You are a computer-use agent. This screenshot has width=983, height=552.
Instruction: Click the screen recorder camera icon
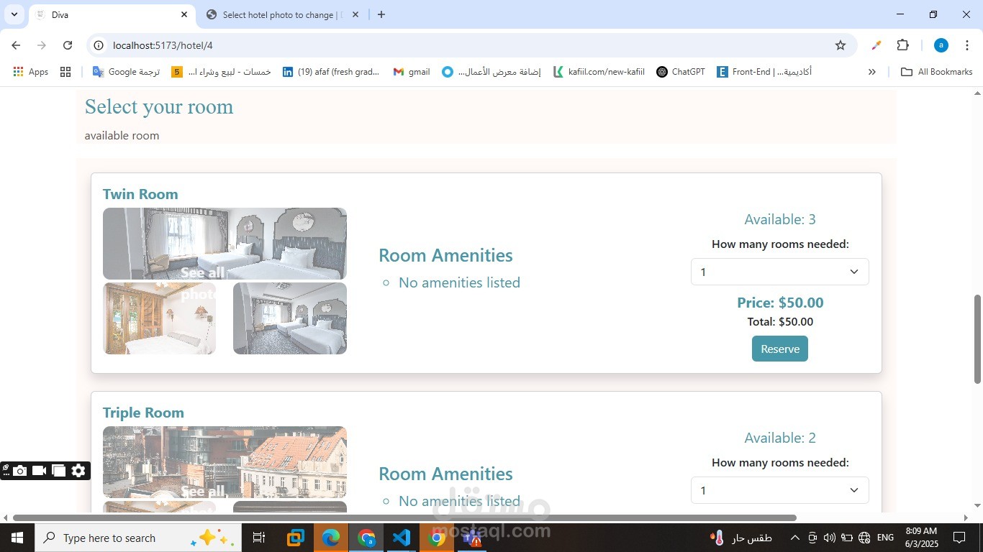[20, 471]
